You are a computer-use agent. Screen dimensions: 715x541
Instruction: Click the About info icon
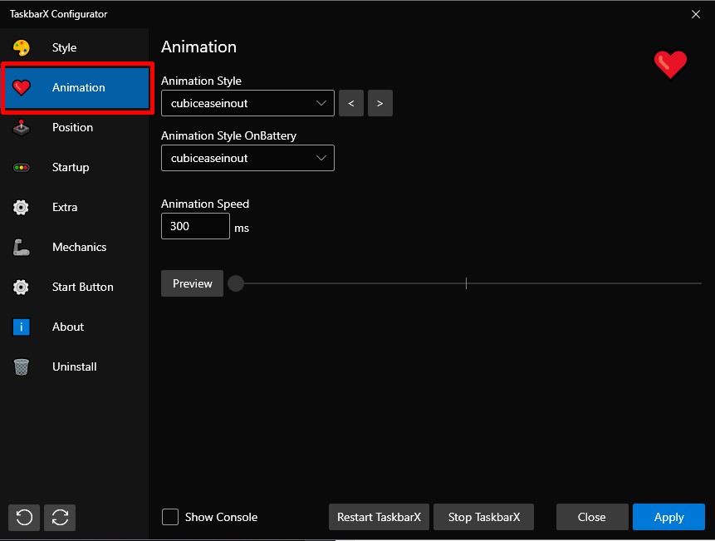pyautogui.click(x=21, y=327)
